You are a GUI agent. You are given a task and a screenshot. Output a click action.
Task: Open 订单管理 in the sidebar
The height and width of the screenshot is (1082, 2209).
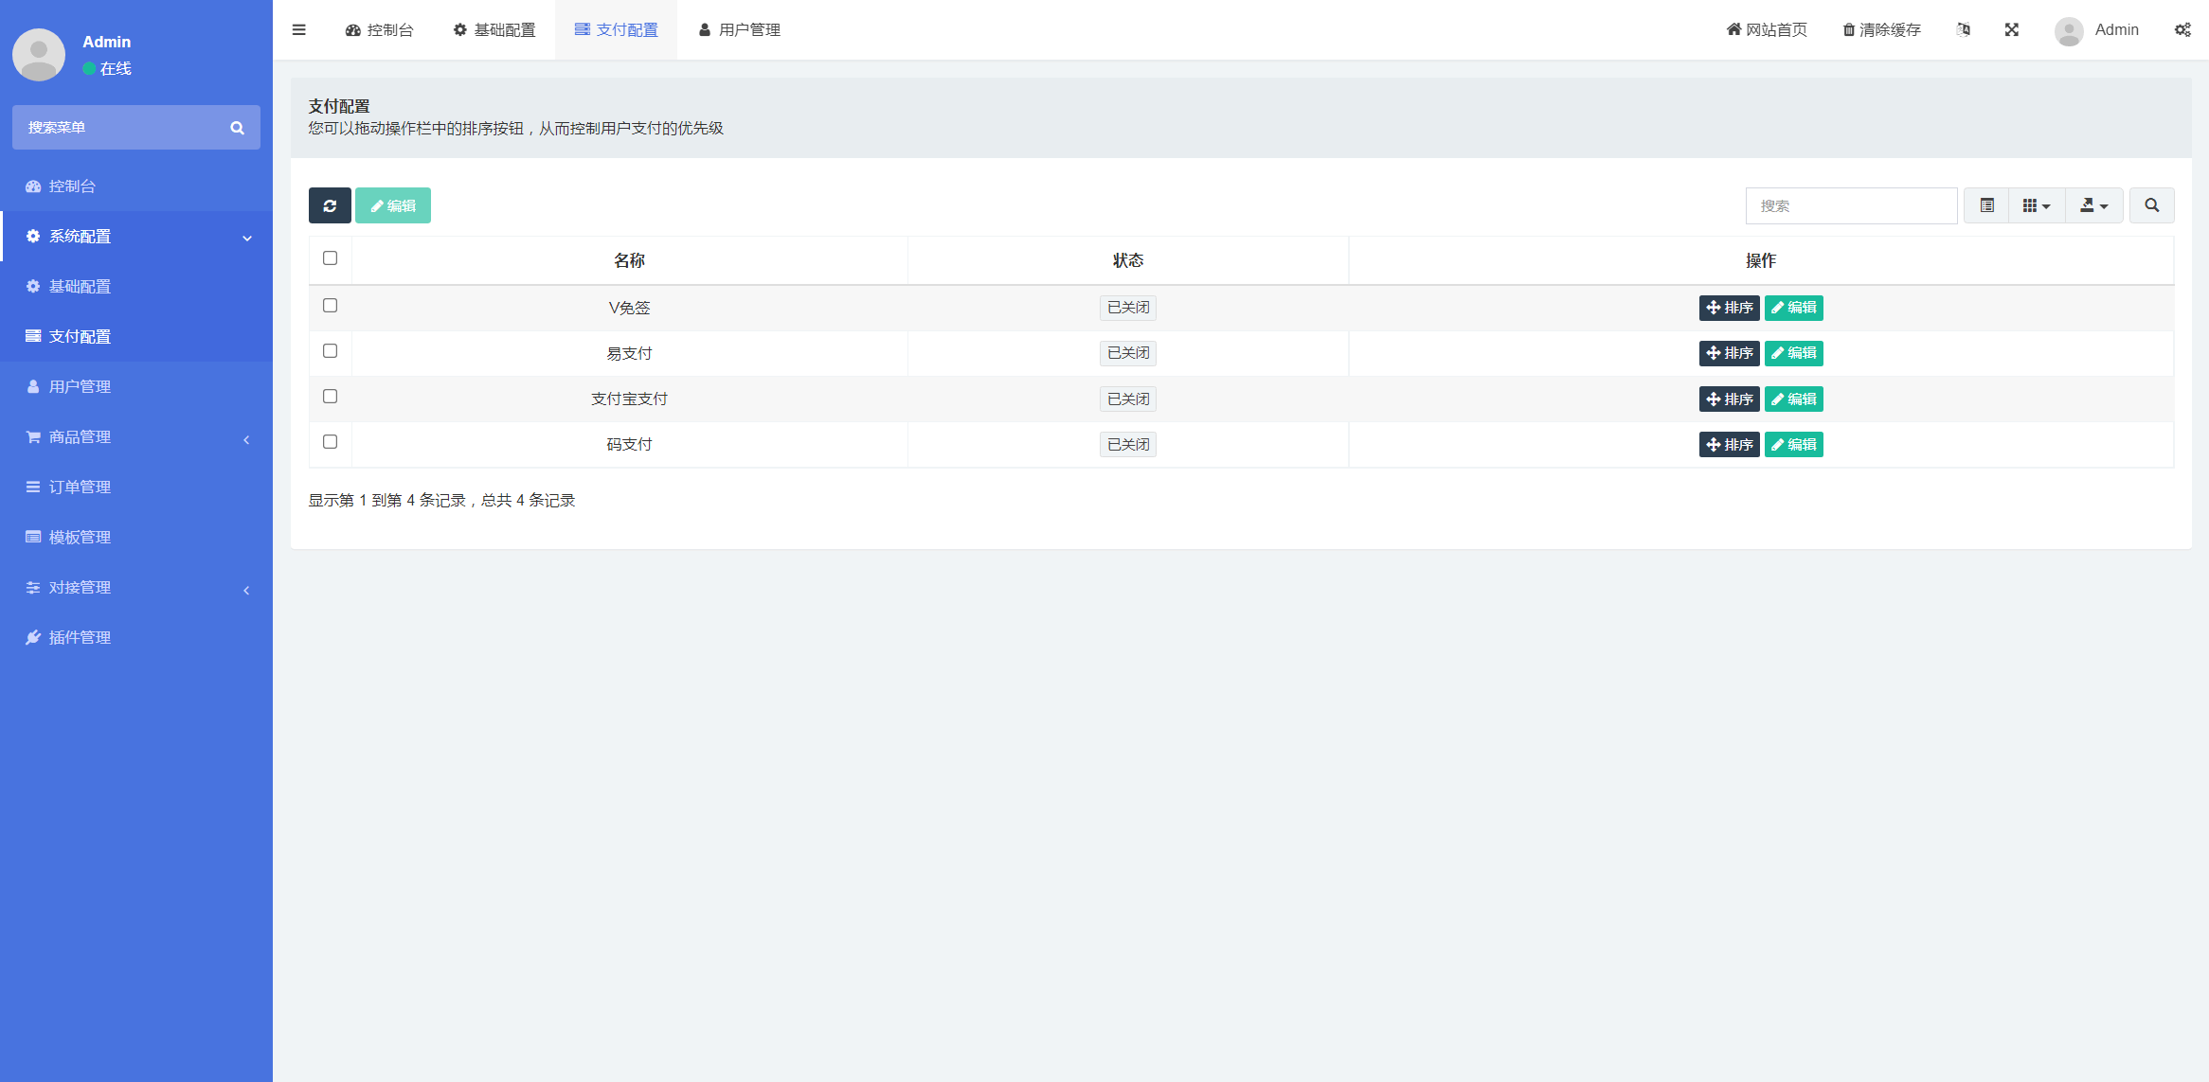pyautogui.click(x=80, y=487)
